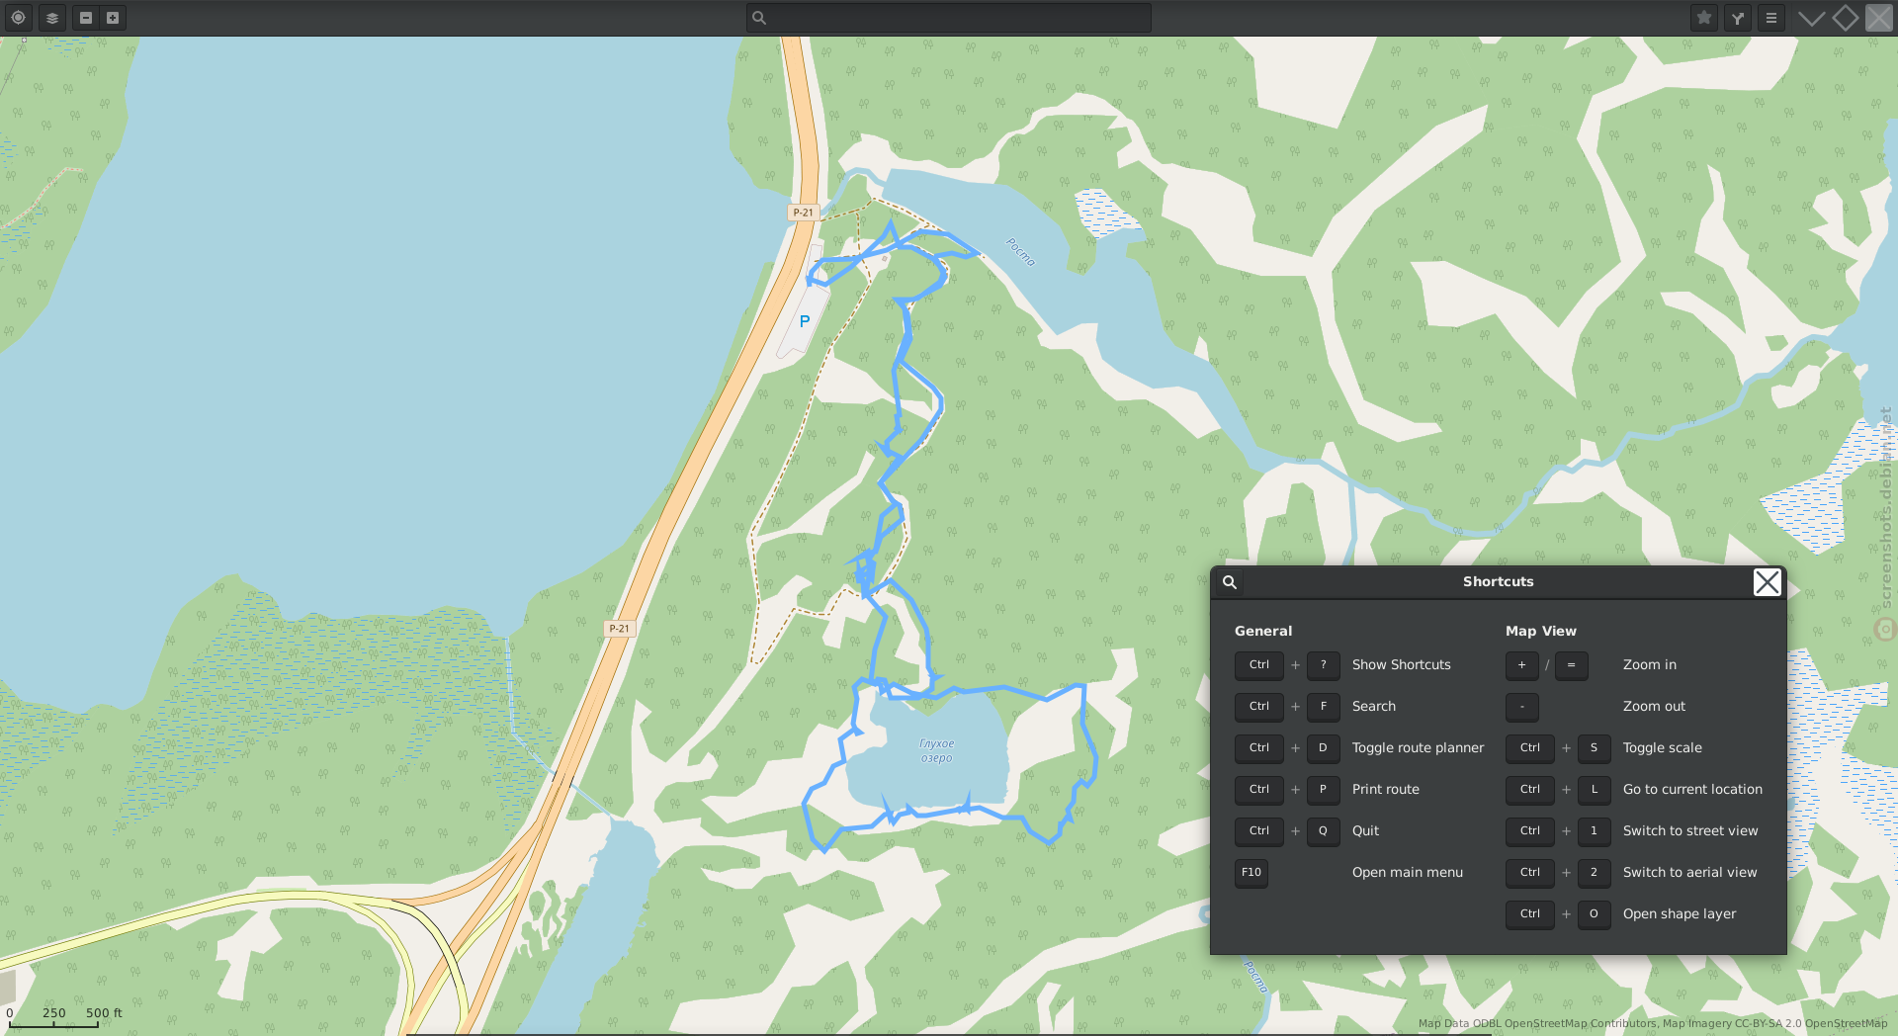1898x1036 pixels.
Task: Click the General section heading
Action: tap(1263, 631)
